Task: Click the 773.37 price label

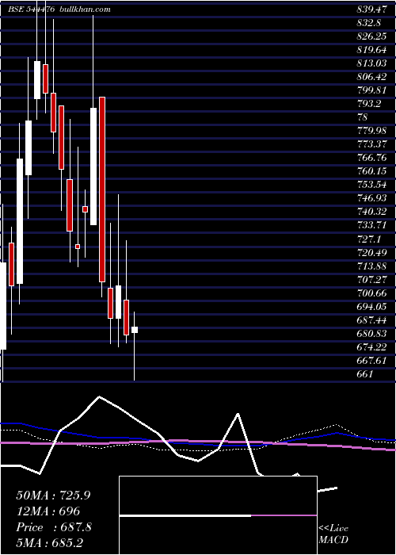Action: coord(372,144)
